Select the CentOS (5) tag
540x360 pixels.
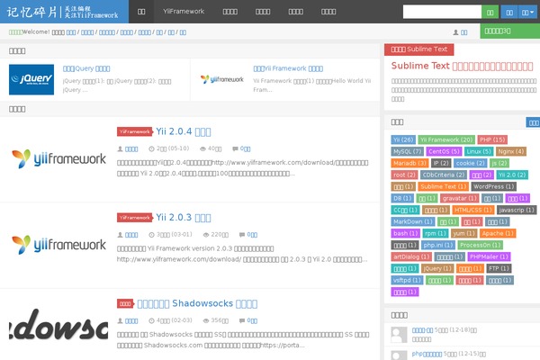444,151
